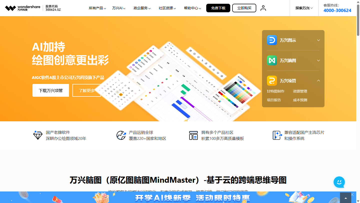
Task: Click the diamond icon beside 国产老牌软件
Action: point(38,135)
